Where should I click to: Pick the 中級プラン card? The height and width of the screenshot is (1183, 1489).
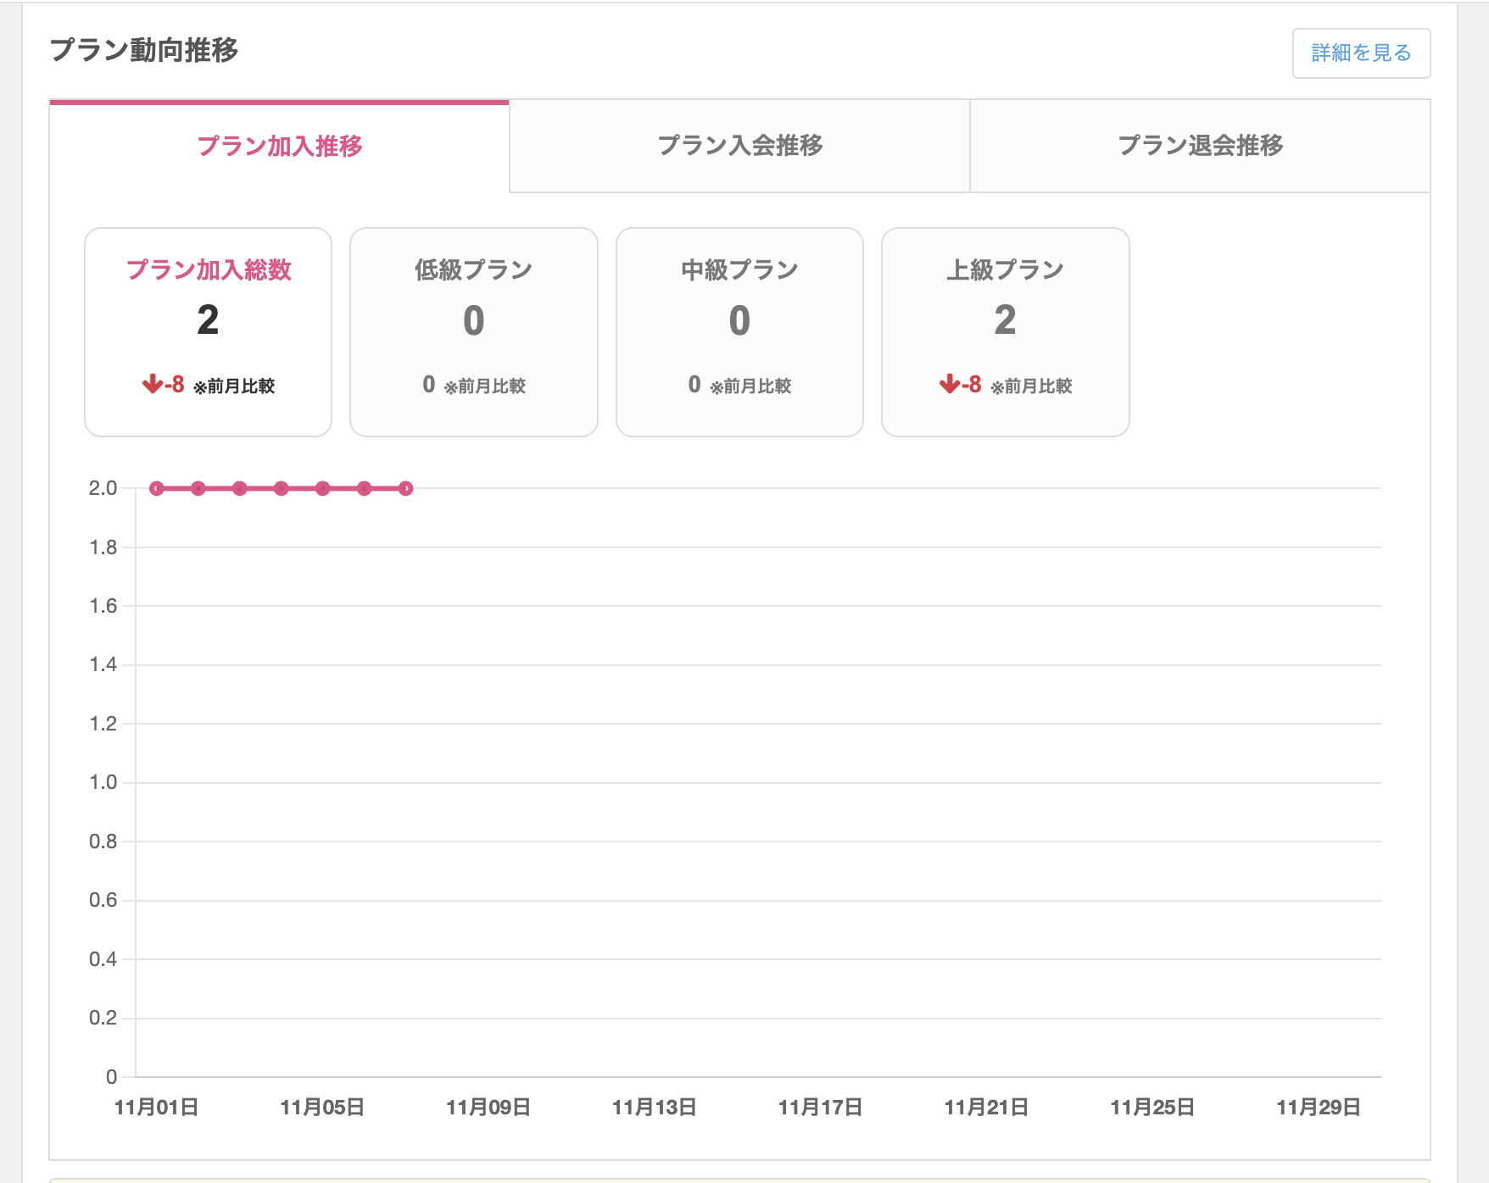coord(739,331)
